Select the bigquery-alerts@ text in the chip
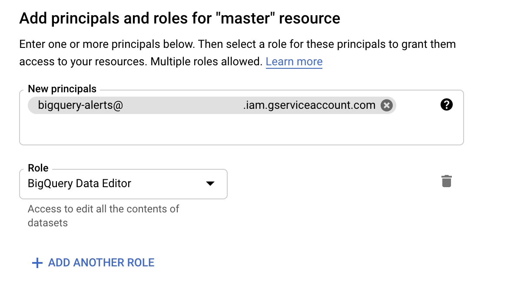 point(80,105)
